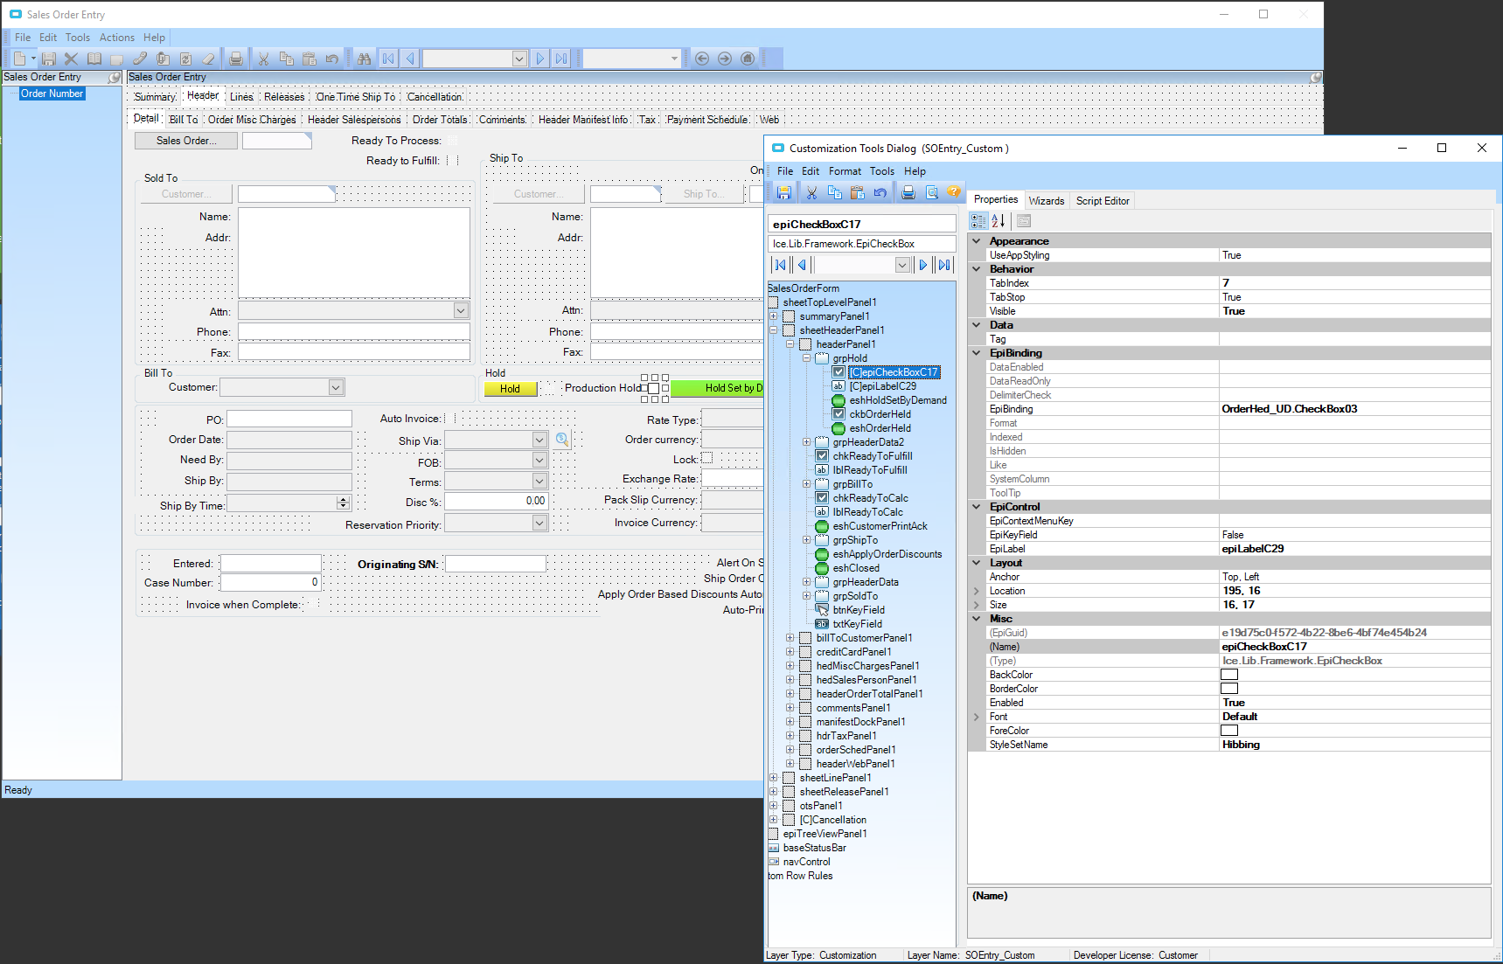1503x964 pixels.
Task: Click the print preview icon in customization toolbar
Action: coord(932,192)
